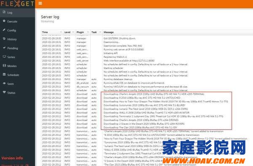Image resolution: width=253 pixels, height=166 pixels.
Task: Sort by the Time column header
Action: (45, 32)
